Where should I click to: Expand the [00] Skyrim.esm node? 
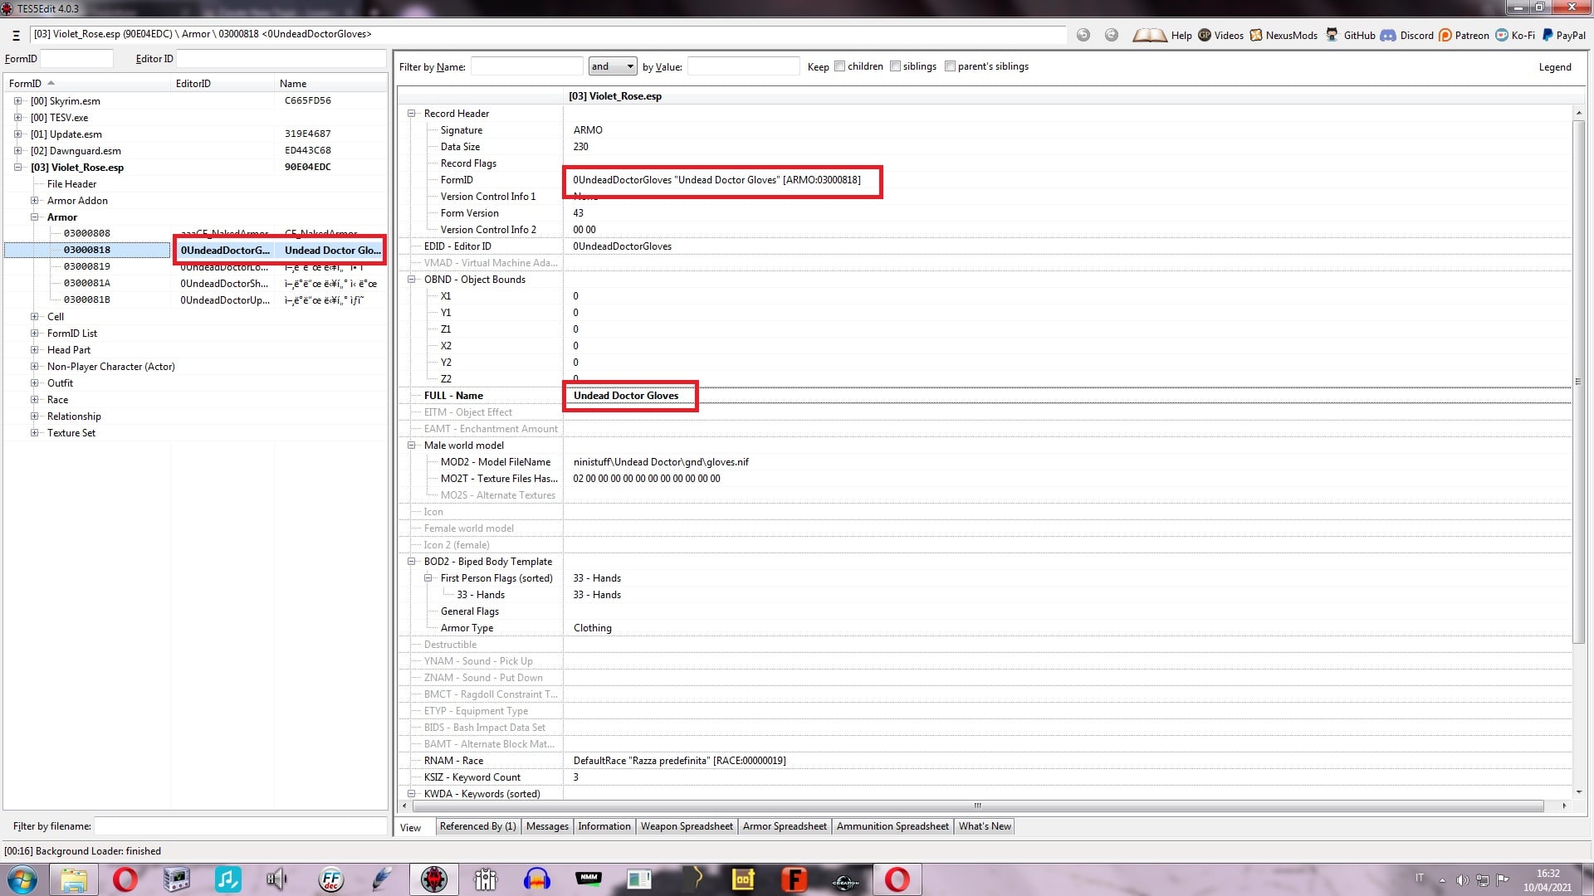(x=17, y=101)
